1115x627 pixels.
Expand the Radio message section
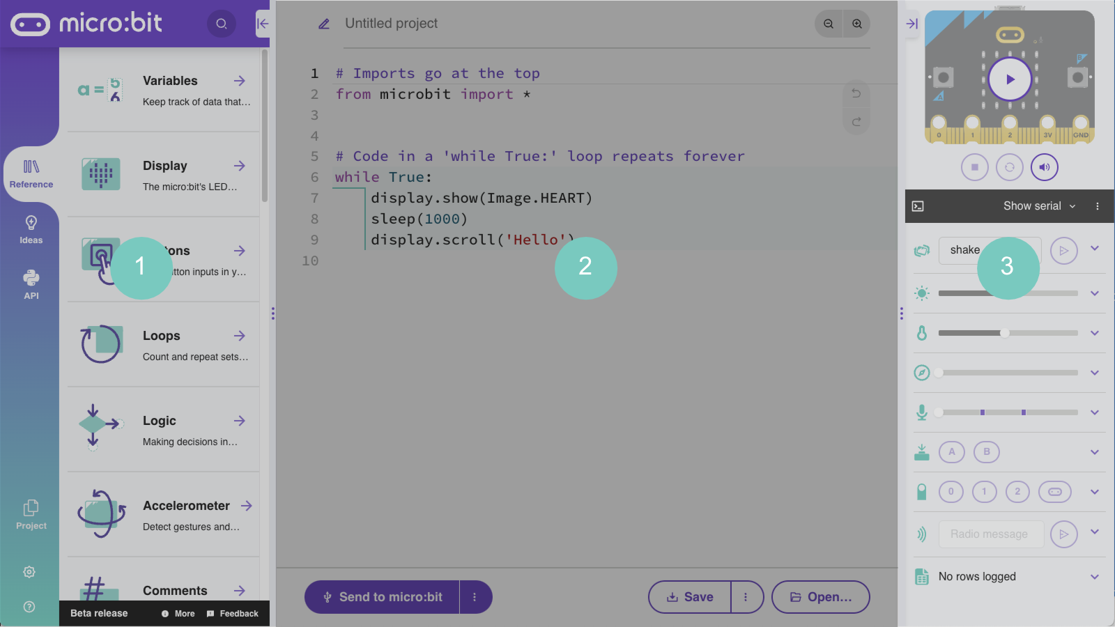pyautogui.click(x=1094, y=534)
